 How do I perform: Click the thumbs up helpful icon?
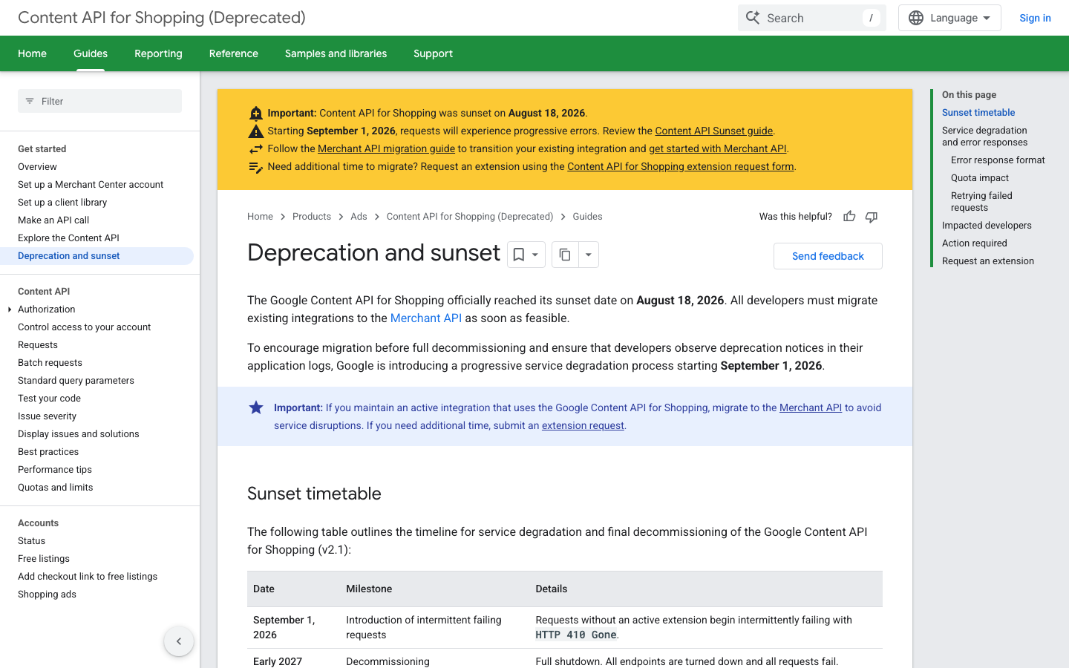click(x=849, y=217)
